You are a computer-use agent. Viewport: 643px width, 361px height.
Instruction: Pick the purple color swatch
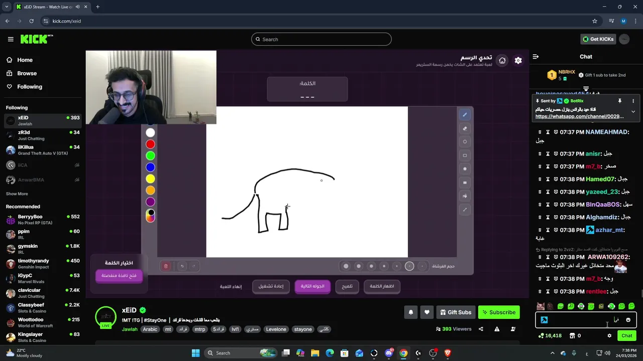click(150, 202)
